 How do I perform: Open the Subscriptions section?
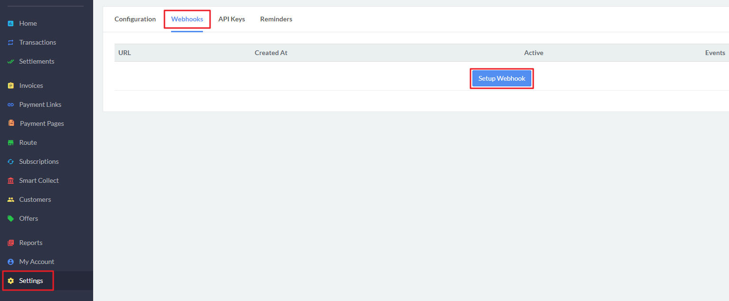[39, 161]
